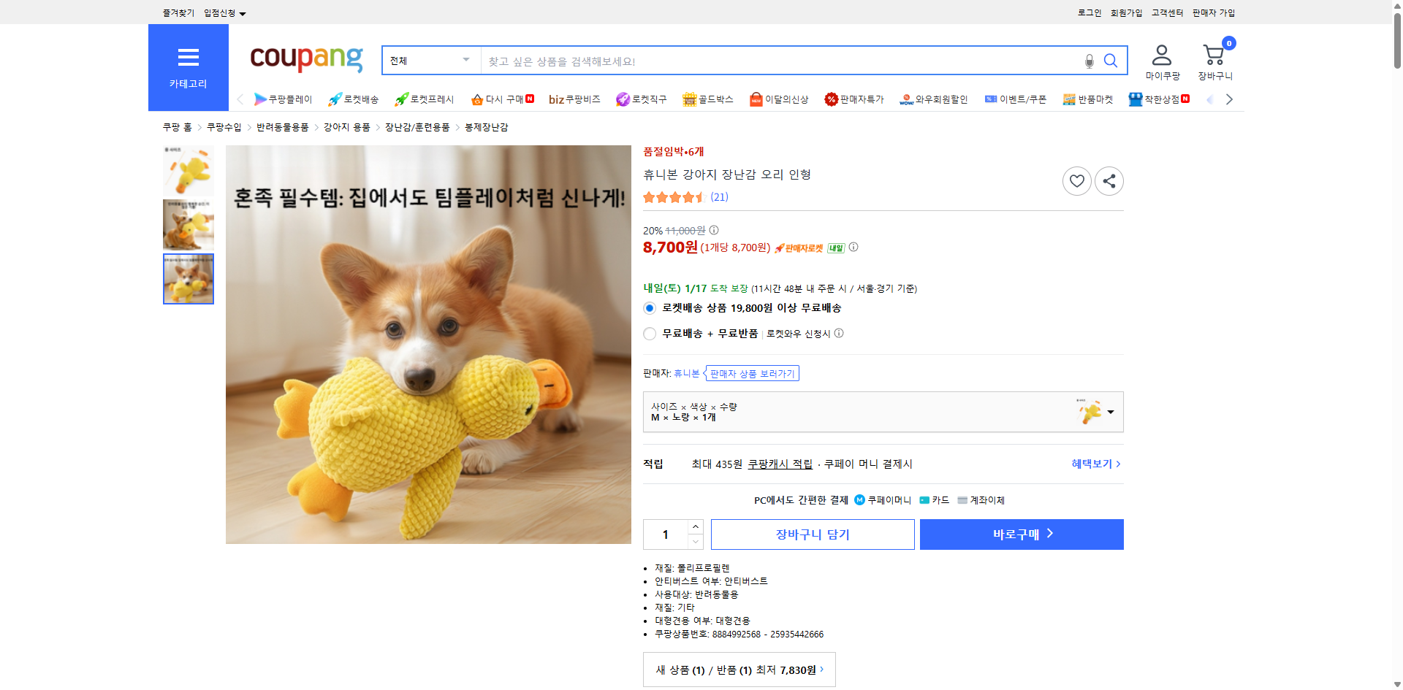Open 마이쿠팡 profile icon
The image size is (1403, 690).
1161,55
